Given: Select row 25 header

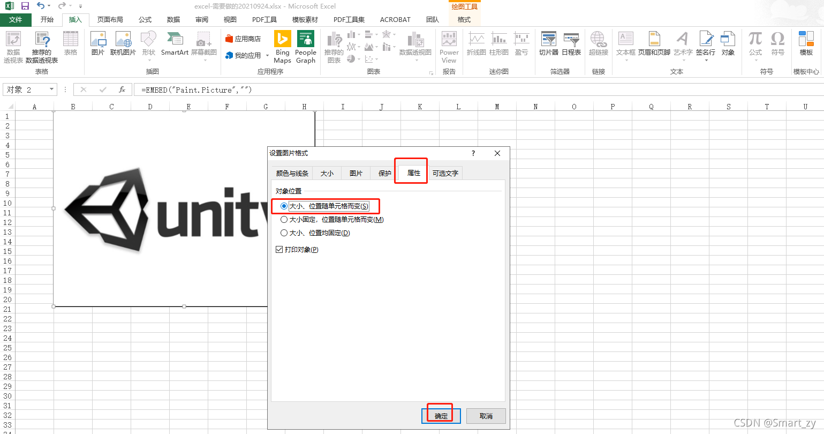Looking at the screenshot, I should [7, 348].
